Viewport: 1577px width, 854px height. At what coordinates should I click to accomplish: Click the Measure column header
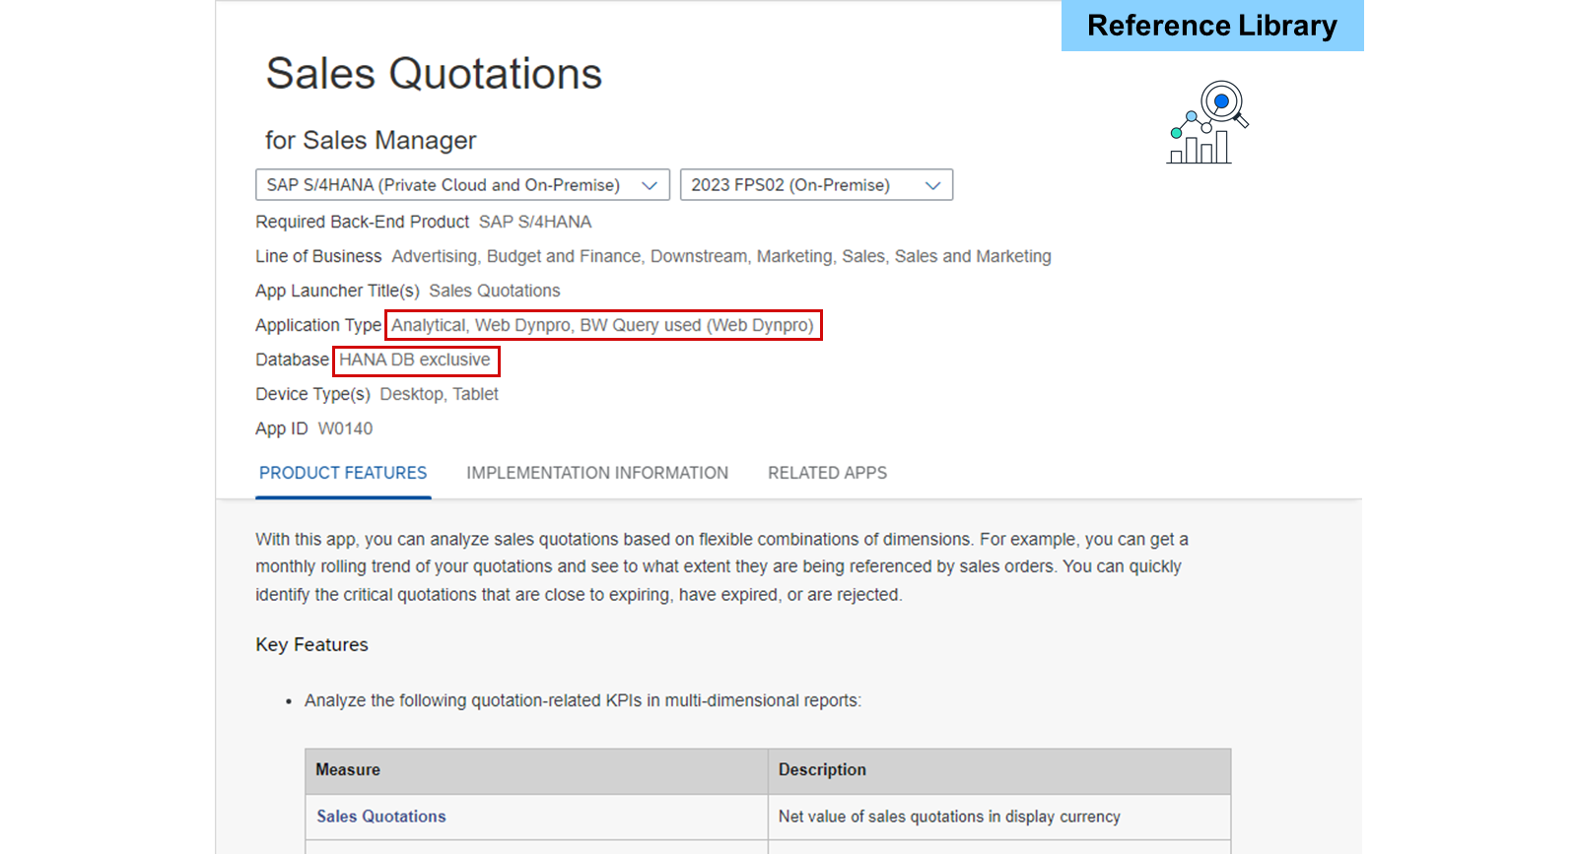pyautogui.click(x=536, y=771)
